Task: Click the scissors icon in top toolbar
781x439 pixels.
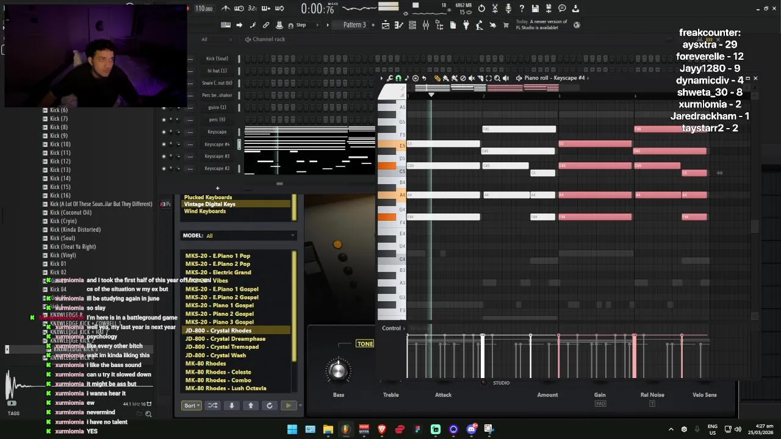Action: (495, 9)
